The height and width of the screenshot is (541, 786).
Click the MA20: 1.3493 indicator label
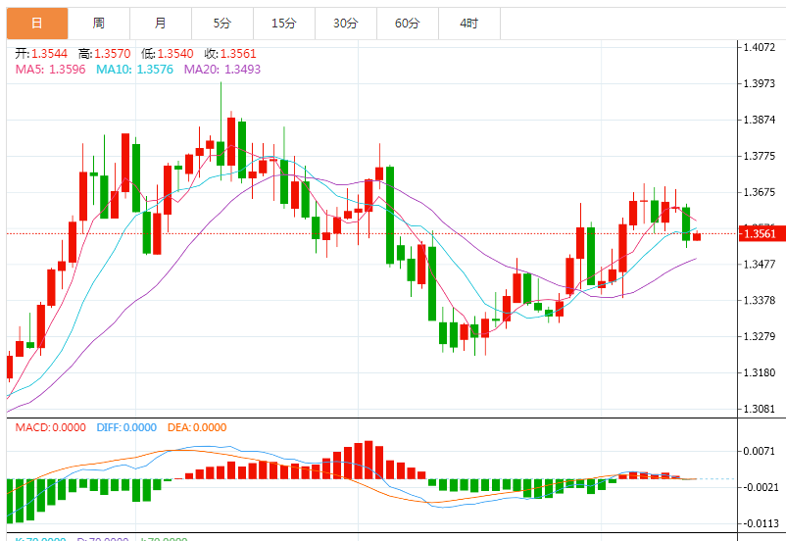pyautogui.click(x=222, y=70)
